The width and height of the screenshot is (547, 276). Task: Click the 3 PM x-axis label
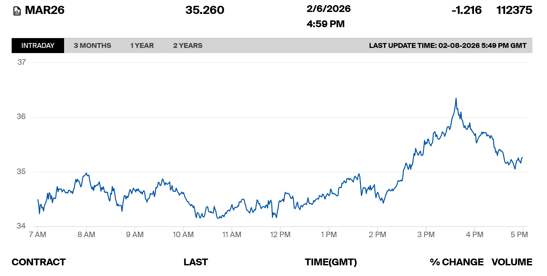[426, 235]
